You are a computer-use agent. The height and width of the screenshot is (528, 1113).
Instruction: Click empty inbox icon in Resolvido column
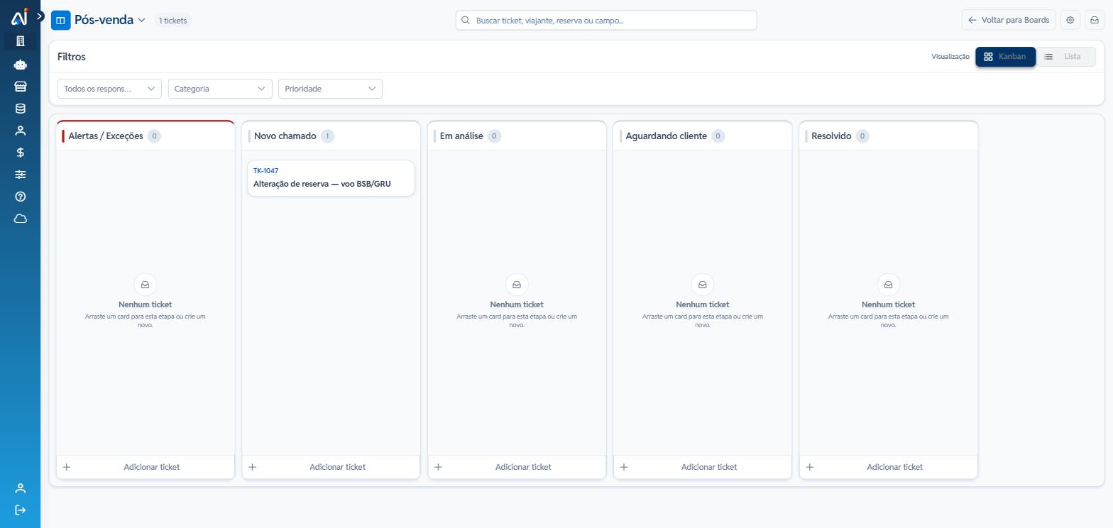pos(888,285)
